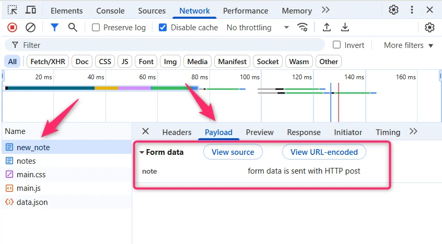Show more DevTools panels chevron
Screen dimensions: 442x244
click(325, 10)
